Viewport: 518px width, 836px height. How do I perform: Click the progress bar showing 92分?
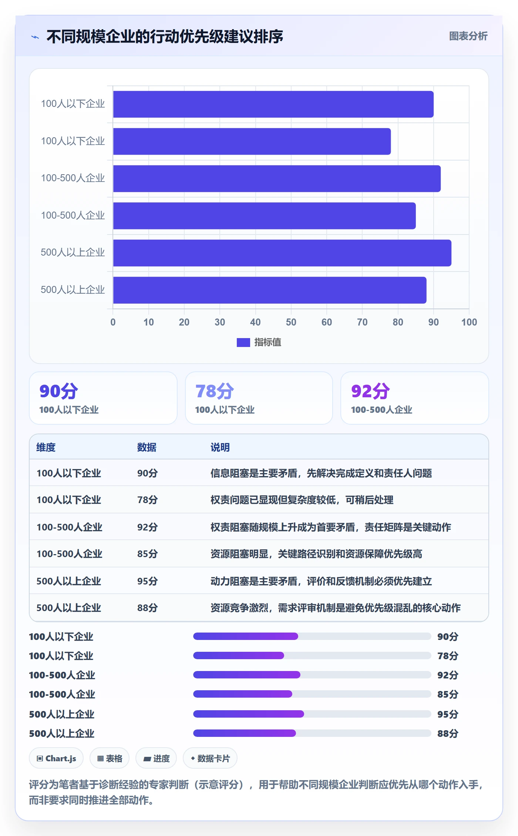pyautogui.click(x=312, y=675)
